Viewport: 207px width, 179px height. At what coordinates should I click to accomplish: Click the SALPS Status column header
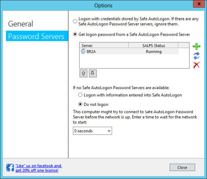coord(154,46)
